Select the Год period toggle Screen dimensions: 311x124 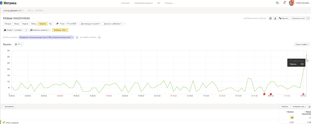click(51, 24)
